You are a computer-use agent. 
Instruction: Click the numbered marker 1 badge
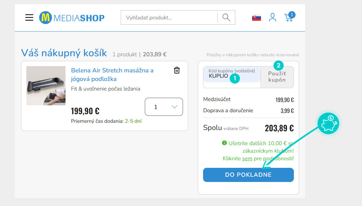tap(235, 79)
